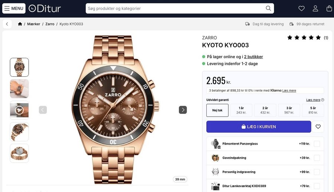Open the Mærker breadcrumb link

[x=33, y=24]
